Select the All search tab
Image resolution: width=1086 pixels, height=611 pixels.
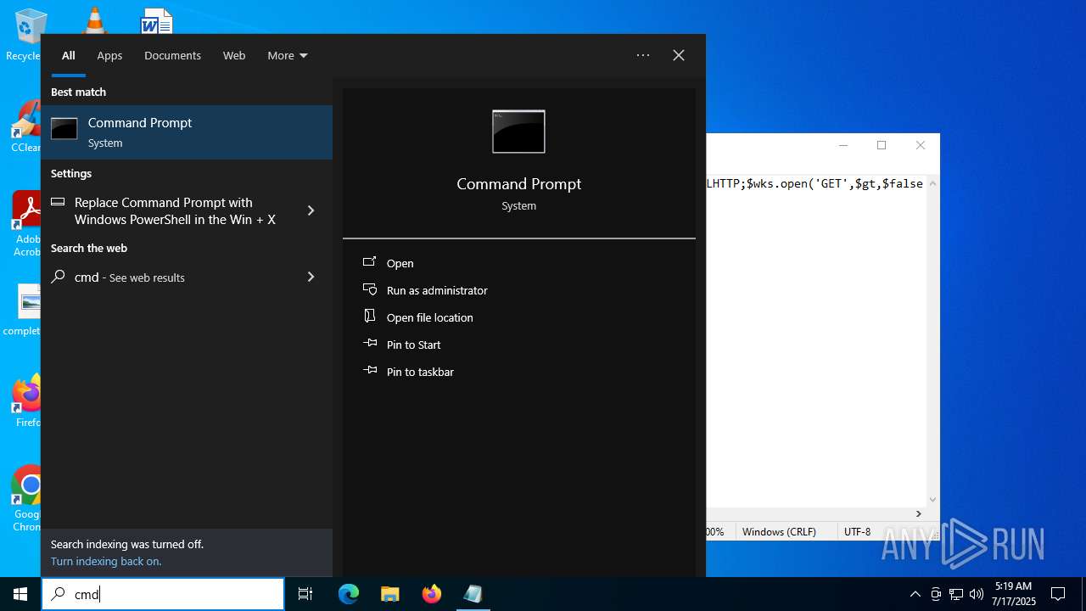coord(69,55)
